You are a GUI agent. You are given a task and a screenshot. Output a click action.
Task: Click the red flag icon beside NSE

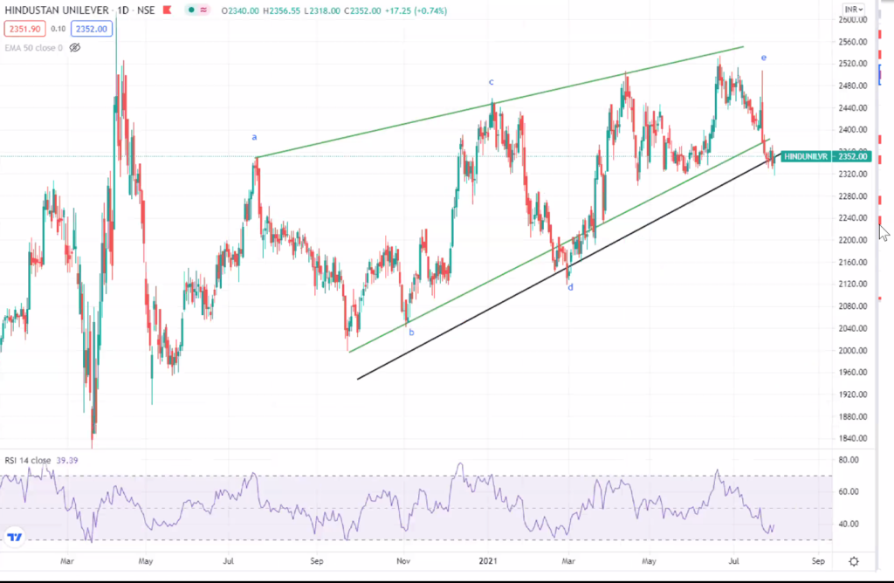coord(164,11)
